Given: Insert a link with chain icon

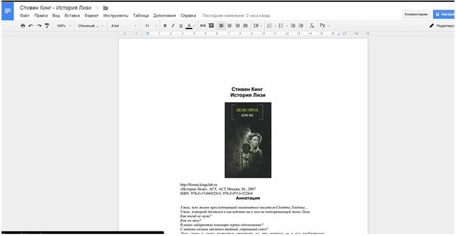Looking at the screenshot, I should tap(203, 26).
